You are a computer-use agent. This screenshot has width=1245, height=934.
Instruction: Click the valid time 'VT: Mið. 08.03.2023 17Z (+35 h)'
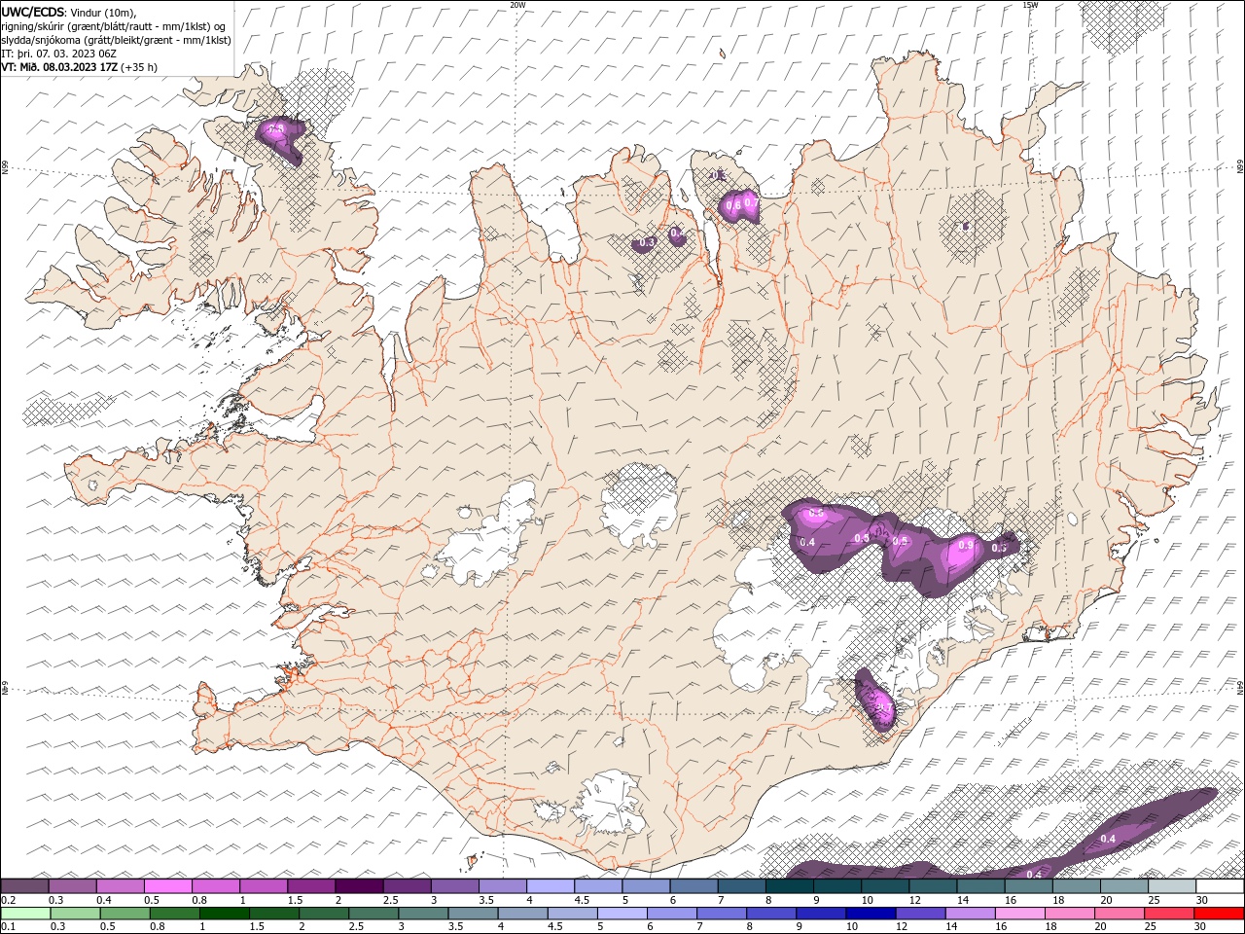tap(80, 67)
